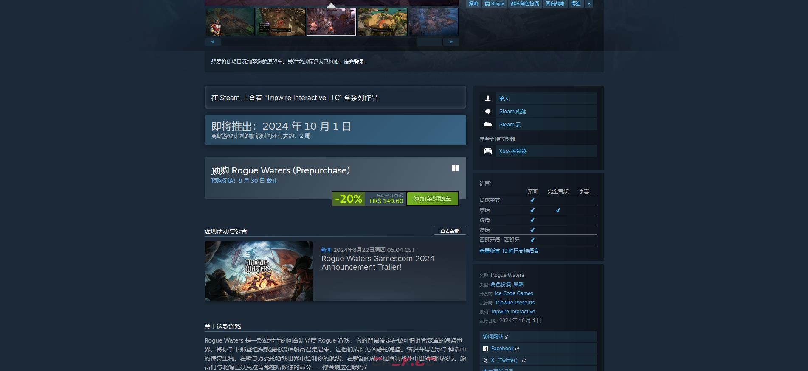The width and height of the screenshot is (808, 371).
Task: Open the 类 Rogue tag
Action: coord(495,3)
